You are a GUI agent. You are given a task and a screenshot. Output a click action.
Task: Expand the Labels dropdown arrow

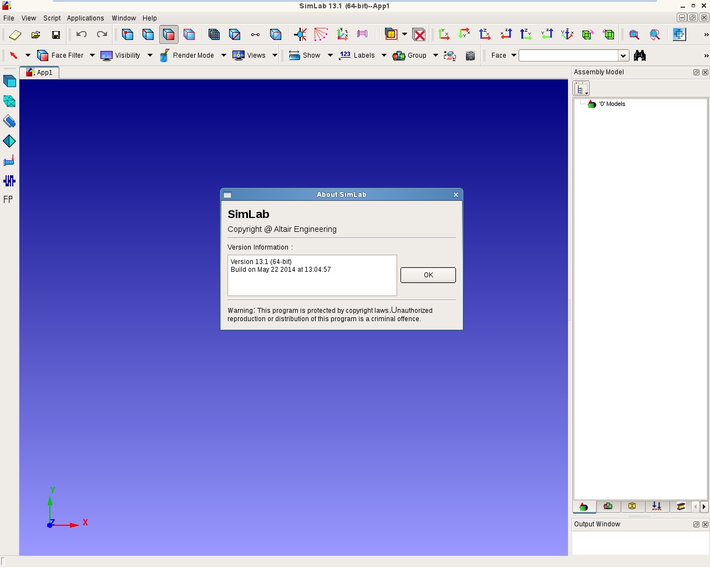coord(384,55)
